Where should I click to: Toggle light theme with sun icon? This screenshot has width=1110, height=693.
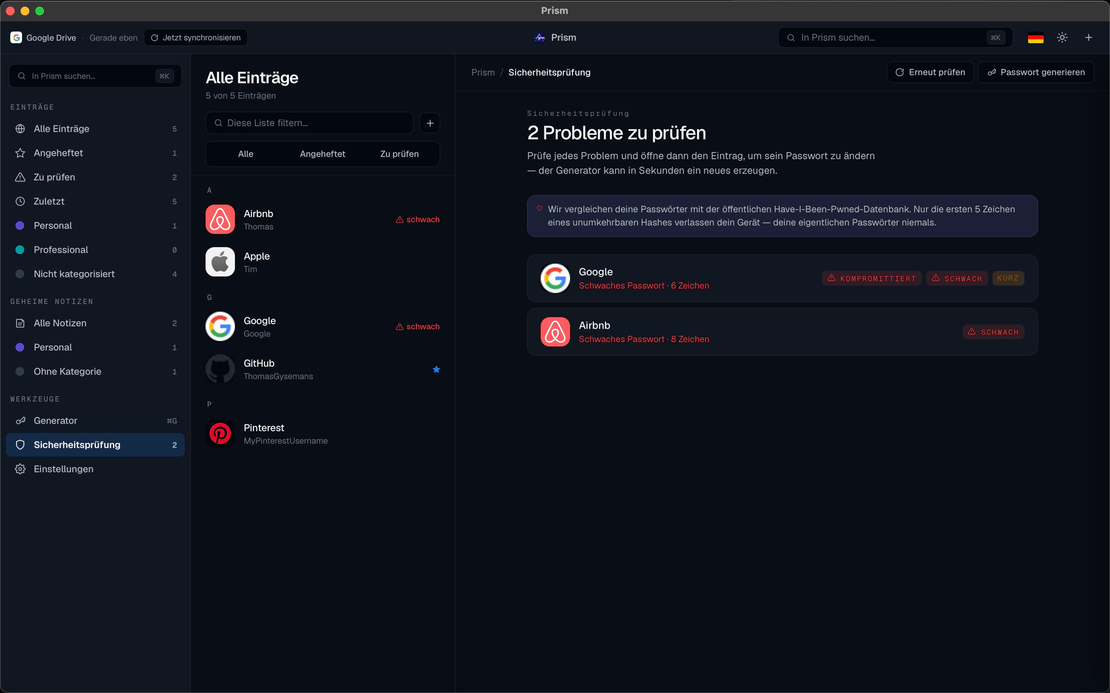(1062, 37)
